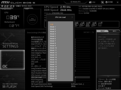The width and height of the screenshot is (121, 90).
Task: Select the disc-shaped USB boot device icon
Action: point(82,24)
